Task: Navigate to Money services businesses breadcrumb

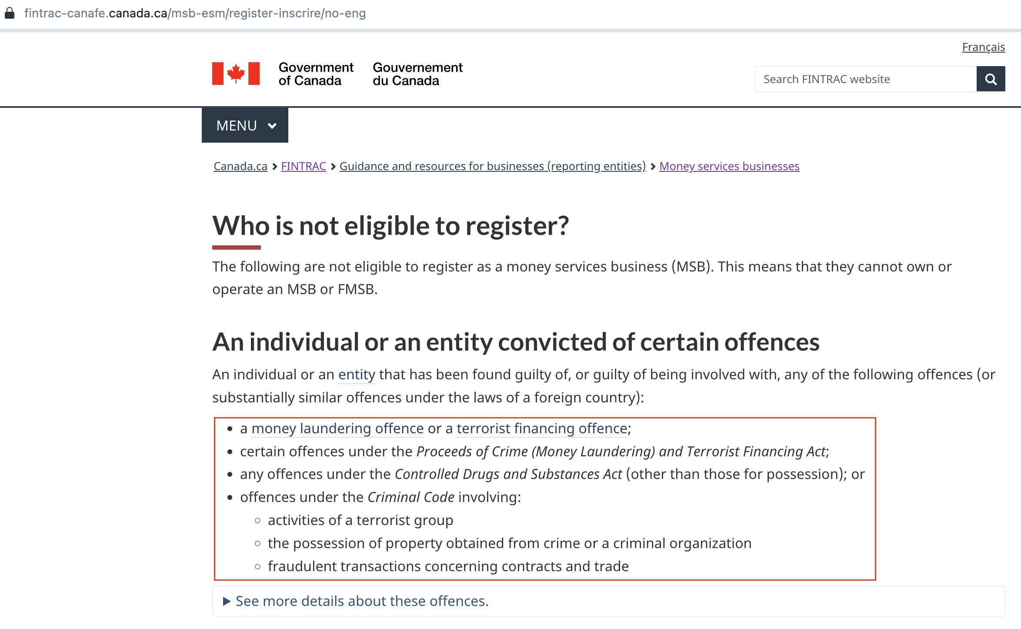Action: pos(729,166)
